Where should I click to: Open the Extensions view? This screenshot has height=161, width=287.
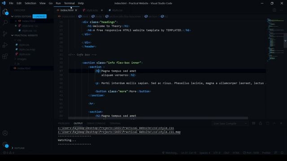tap(5, 56)
